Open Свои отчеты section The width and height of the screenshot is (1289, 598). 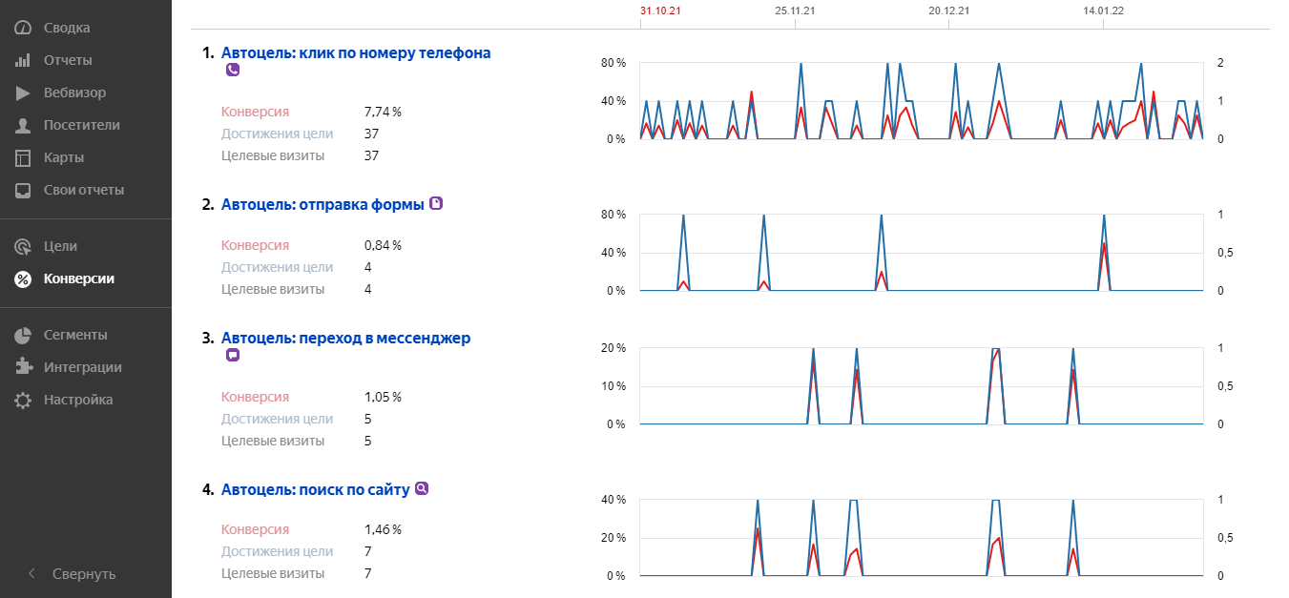pyautogui.click(x=86, y=190)
